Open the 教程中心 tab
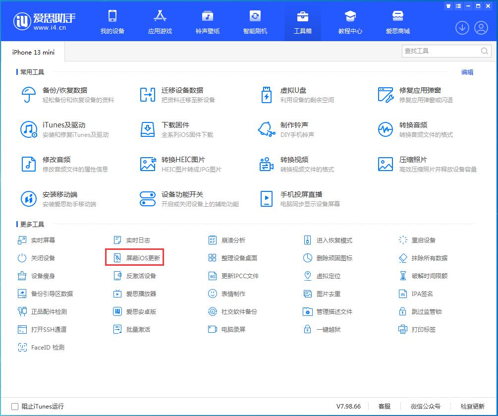 click(350, 21)
